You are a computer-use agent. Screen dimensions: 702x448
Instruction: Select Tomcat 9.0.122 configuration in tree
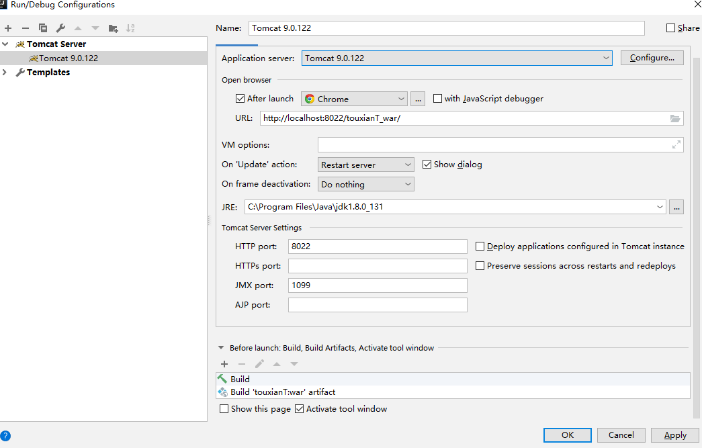pos(103,58)
